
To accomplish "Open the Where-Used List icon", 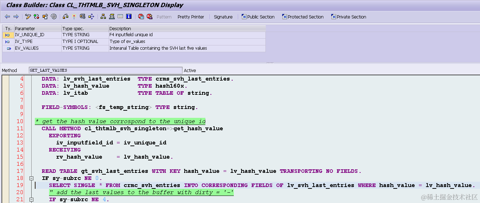I will pyautogui.click(x=65, y=17).
